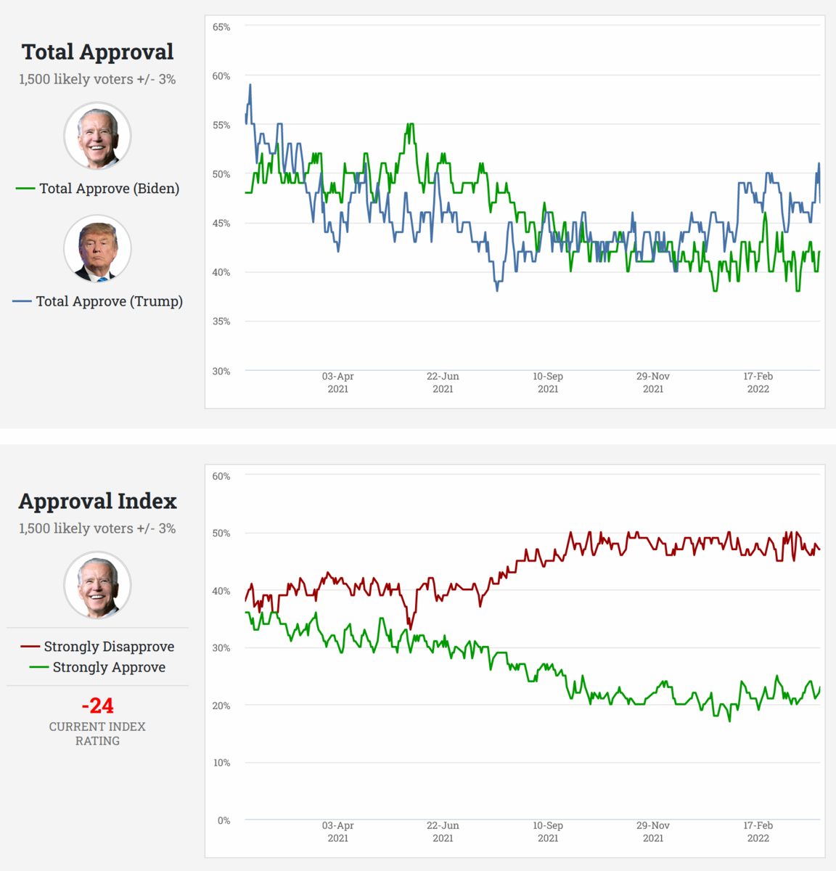836x871 pixels.
Task: Click Biden's portrait in Total Approval panel
Action: 97,136
